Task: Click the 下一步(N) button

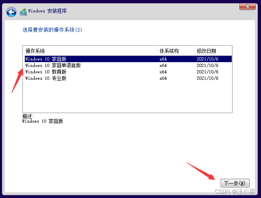Action: coord(235,183)
